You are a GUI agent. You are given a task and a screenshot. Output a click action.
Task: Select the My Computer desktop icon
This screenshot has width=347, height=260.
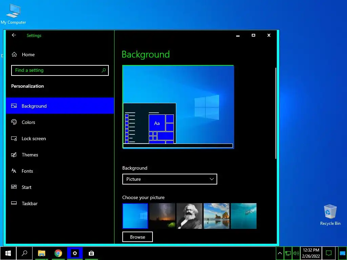point(13,14)
